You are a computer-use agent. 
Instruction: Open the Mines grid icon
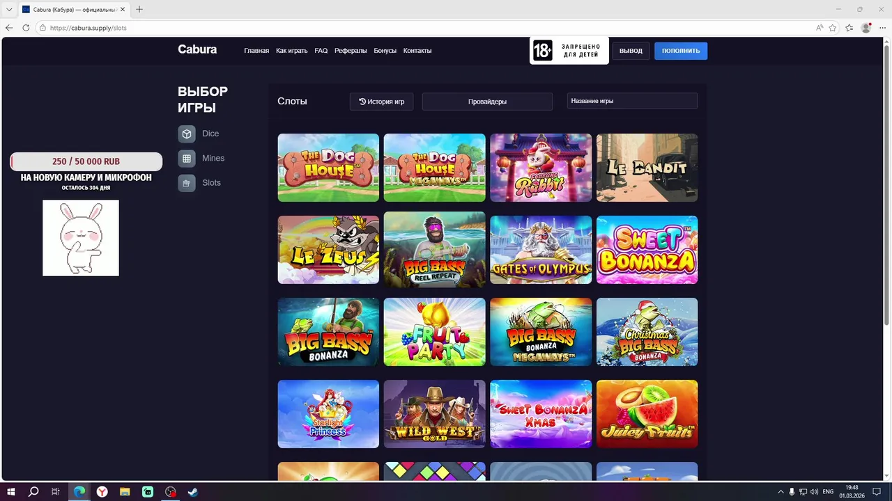pos(186,159)
